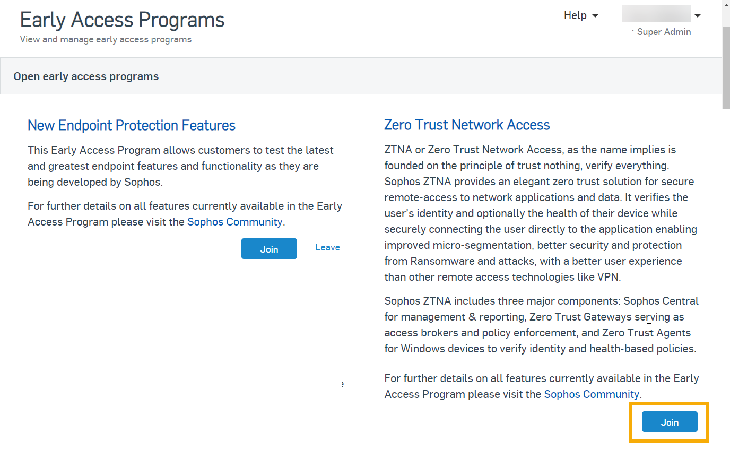Image resolution: width=730 pixels, height=458 pixels.
Task: Click the Open early access programs header
Action: point(86,76)
